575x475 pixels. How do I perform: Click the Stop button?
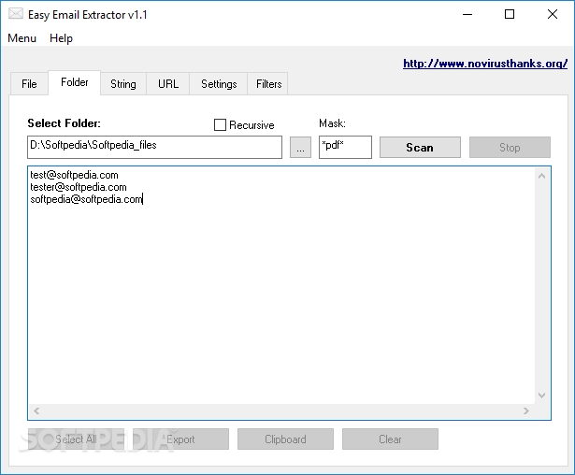point(510,148)
